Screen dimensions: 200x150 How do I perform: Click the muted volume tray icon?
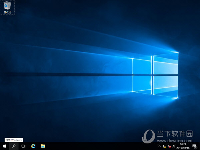coord(169,146)
